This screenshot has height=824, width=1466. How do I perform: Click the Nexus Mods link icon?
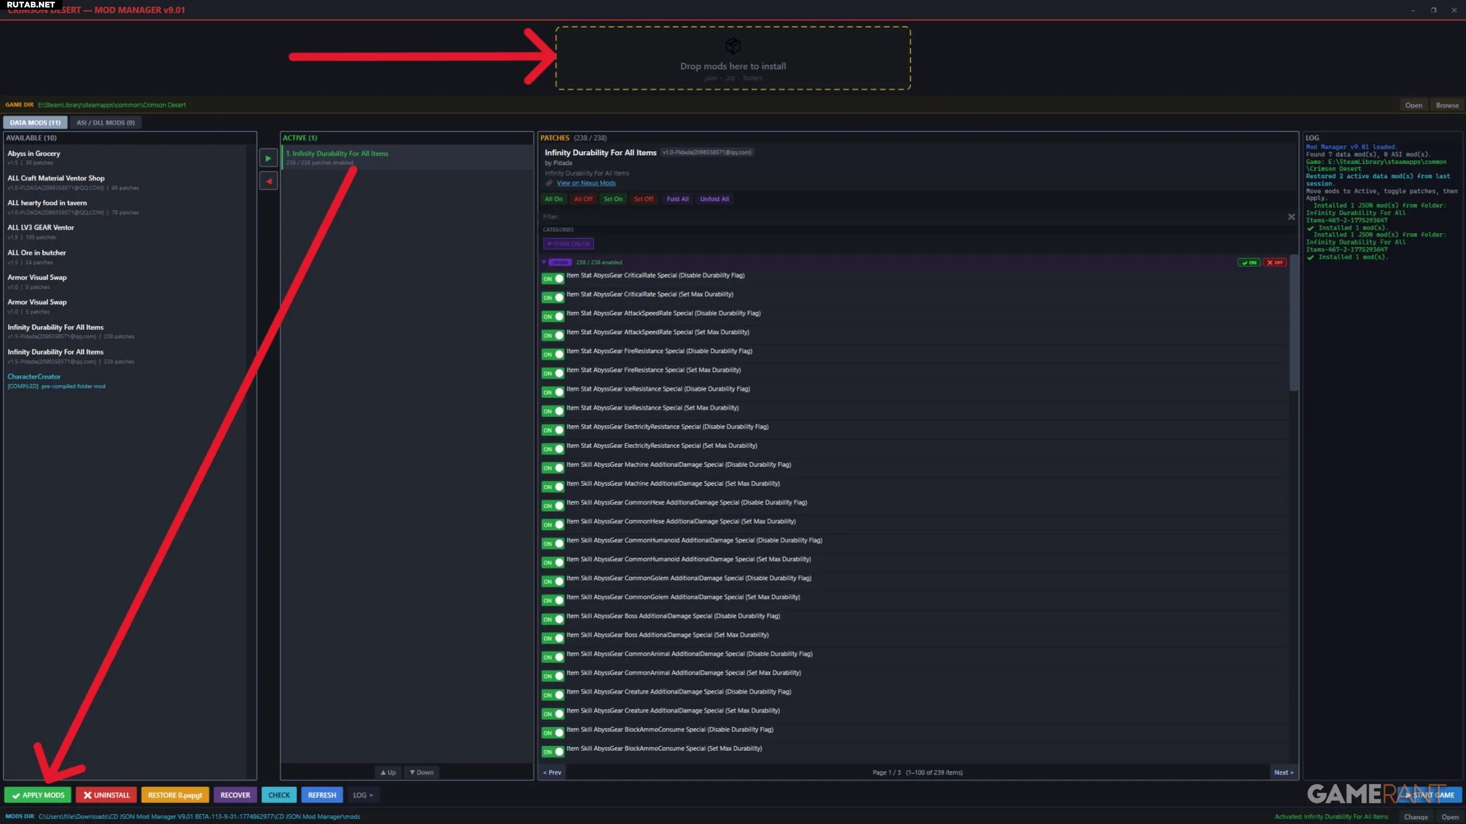click(549, 183)
